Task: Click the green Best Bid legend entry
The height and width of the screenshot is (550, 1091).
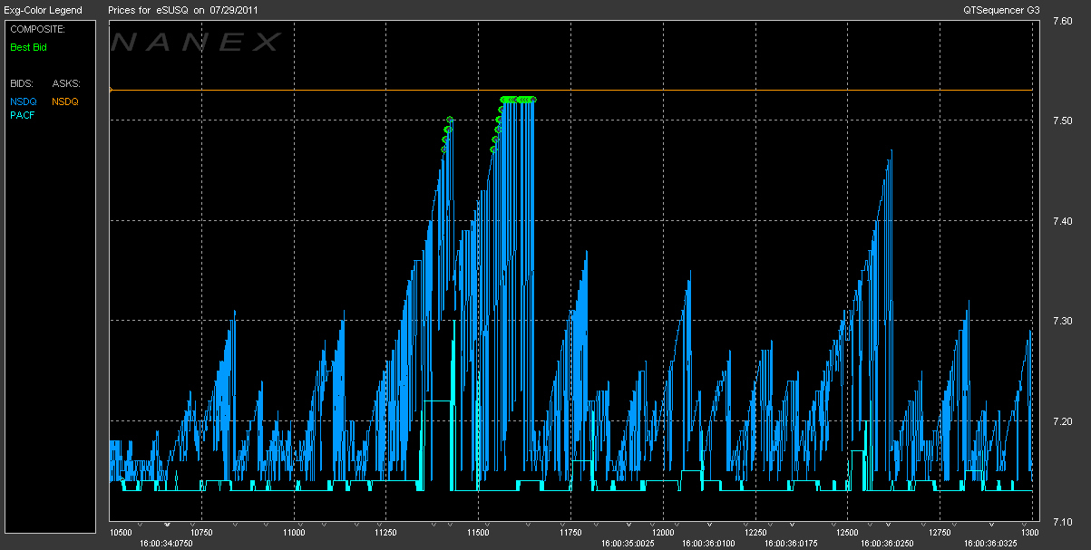Action: pos(28,47)
